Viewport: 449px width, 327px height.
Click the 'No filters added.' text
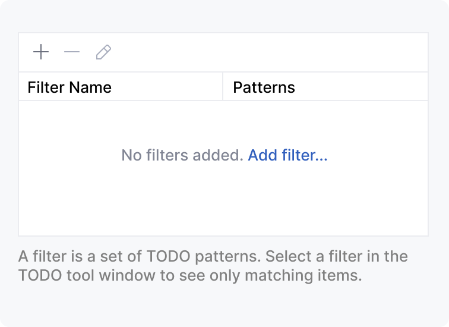pyautogui.click(x=182, y=156)
